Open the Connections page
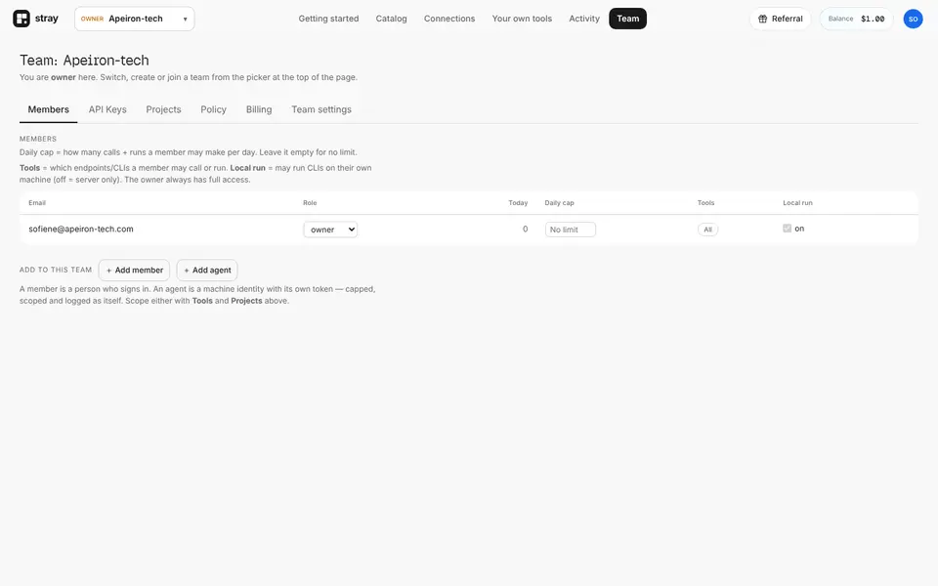Screen dimensions: 938x586 [x=449, y=19]
